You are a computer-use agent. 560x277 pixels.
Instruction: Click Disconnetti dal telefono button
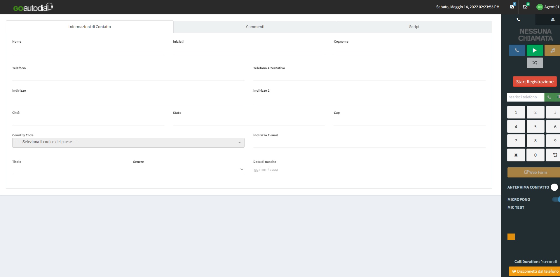tap(535, 271)
